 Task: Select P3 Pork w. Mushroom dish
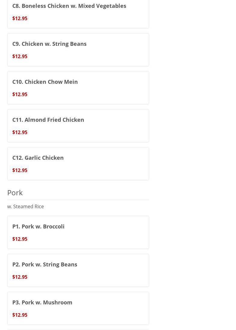[42, 302]
